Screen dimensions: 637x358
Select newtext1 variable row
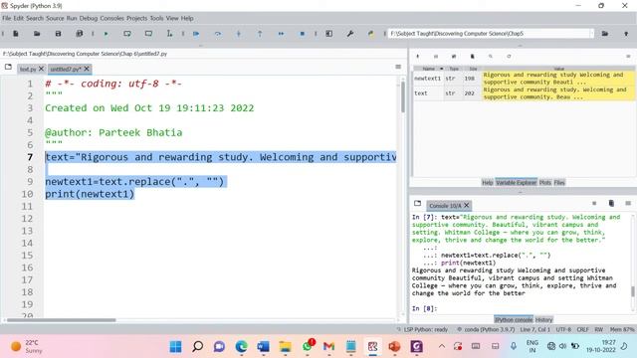point(525,79)
